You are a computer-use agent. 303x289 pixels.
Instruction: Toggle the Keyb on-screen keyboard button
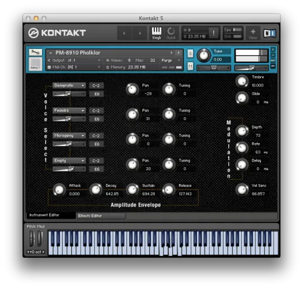pos(157,33)
